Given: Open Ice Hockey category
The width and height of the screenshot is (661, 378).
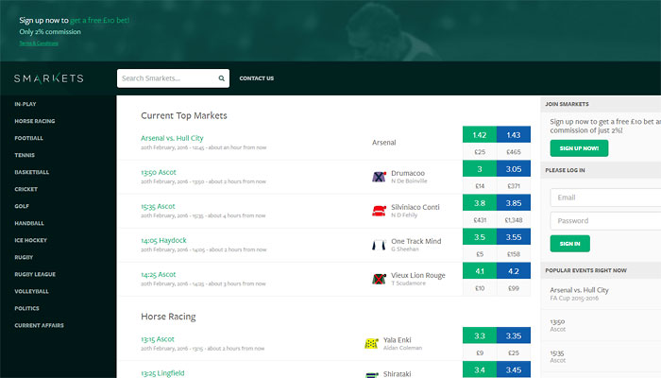Looking at the screenshot, I should pos(30,240).
